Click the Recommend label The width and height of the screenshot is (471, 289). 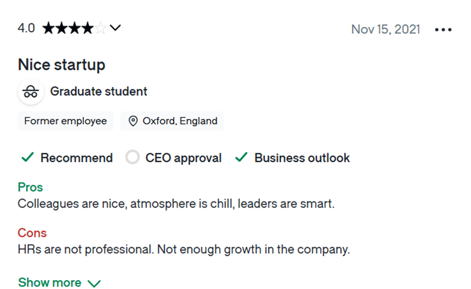pos(77,158)
